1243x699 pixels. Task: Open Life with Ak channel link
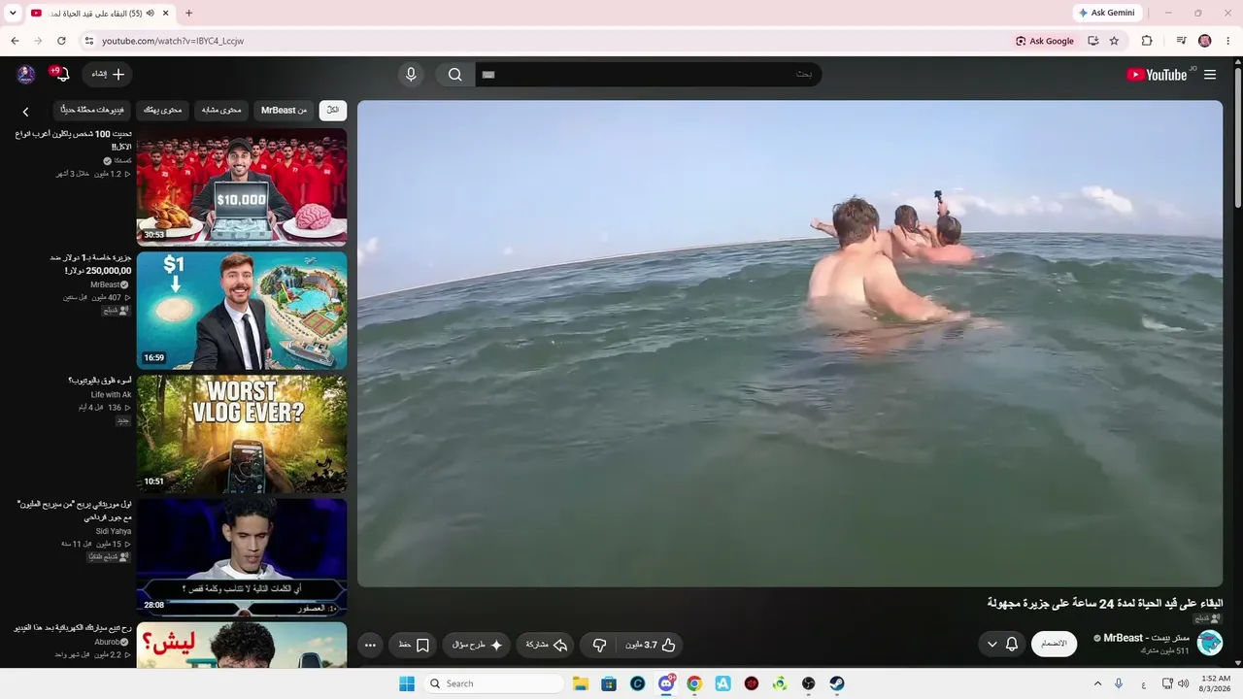(x=111, y=395)
